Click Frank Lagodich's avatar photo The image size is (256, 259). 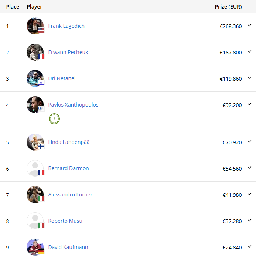pos(35,26)
